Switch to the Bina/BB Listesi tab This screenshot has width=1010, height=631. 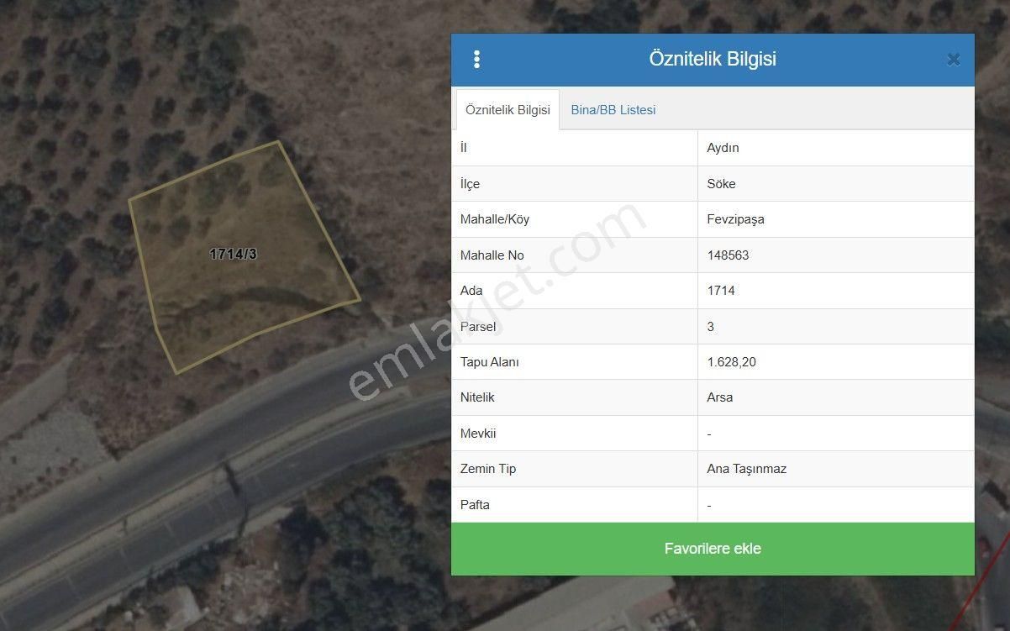click(613, 110)
